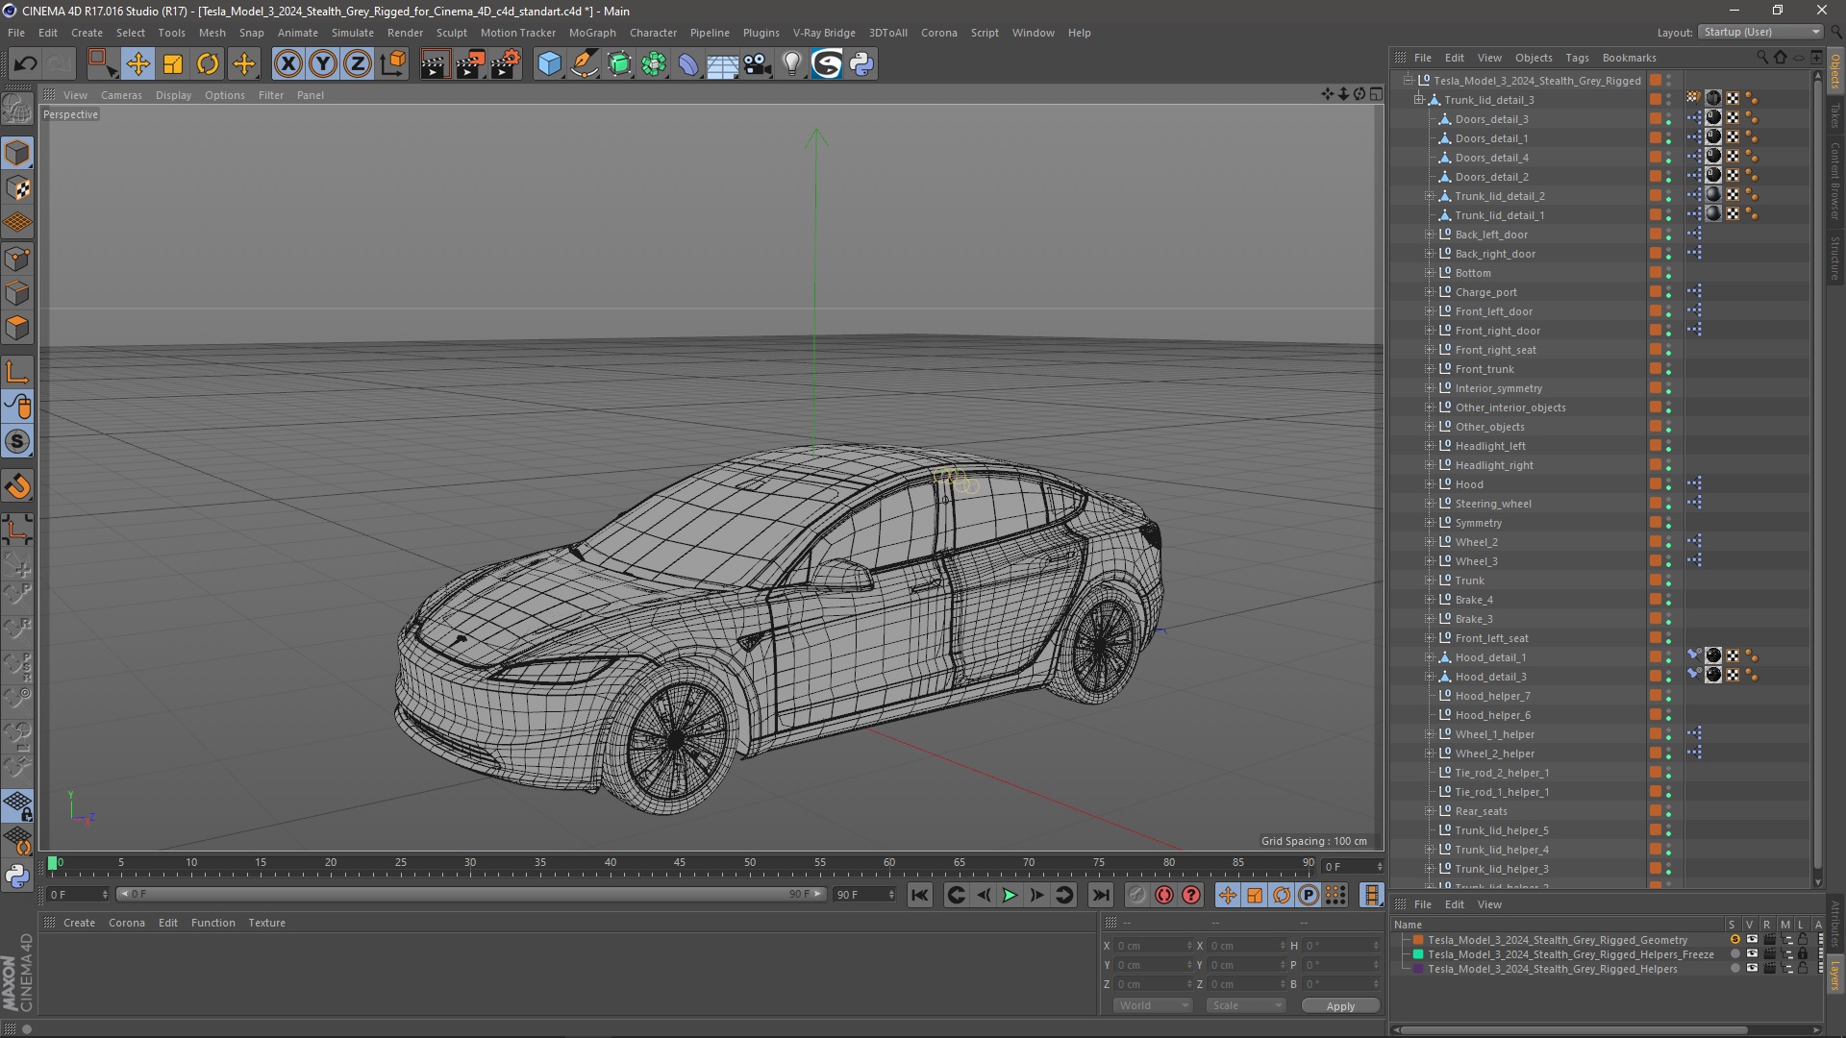The height and width of the screenshot is (1038, 1846).
Task: Click orange layer swatch of Hood
Action: pos(1656,484)
